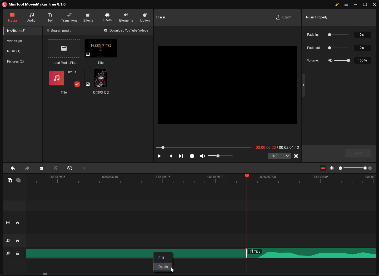Select the Elden Ring image thumbnail

pyautogui.click(x=101, y=48)
